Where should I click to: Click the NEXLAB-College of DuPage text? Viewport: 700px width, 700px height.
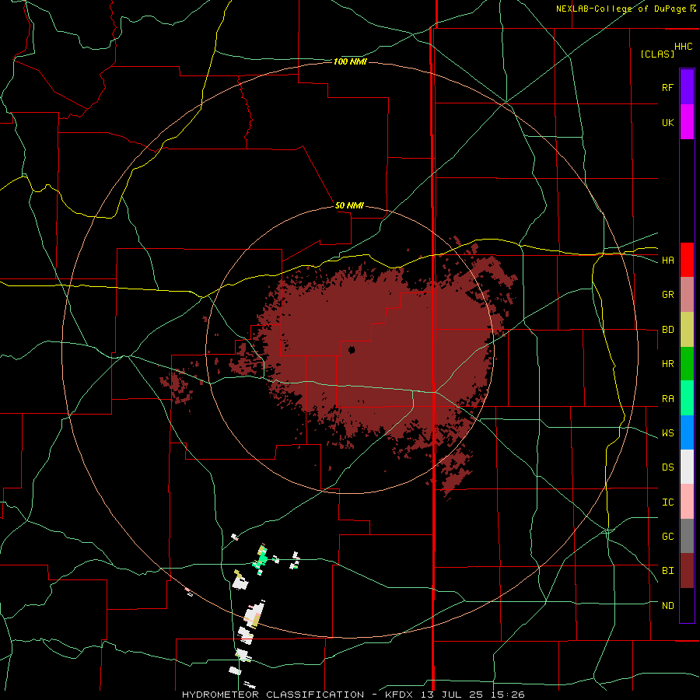(x=621, y=9)
